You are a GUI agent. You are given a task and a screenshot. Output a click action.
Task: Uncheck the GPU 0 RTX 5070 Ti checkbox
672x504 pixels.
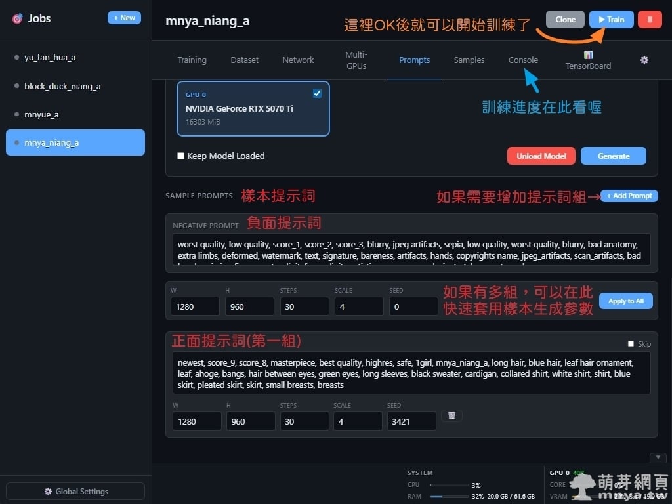(318, 94)
